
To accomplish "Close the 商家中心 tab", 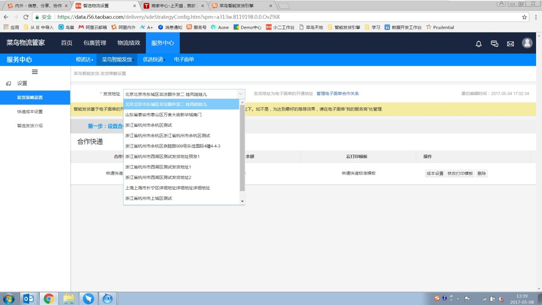I will click(202, 6).
